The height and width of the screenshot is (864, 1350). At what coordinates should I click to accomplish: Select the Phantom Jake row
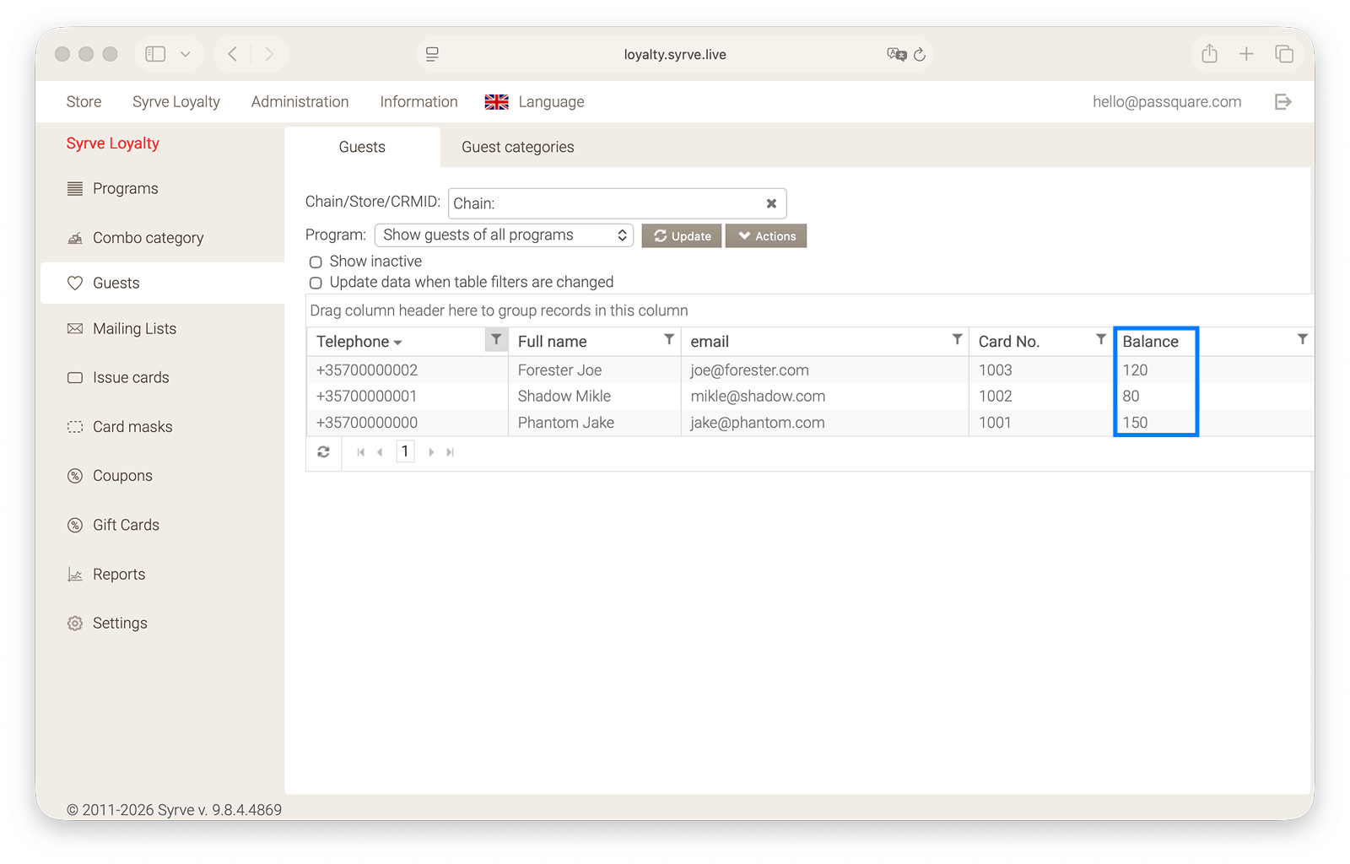(810, 423)
